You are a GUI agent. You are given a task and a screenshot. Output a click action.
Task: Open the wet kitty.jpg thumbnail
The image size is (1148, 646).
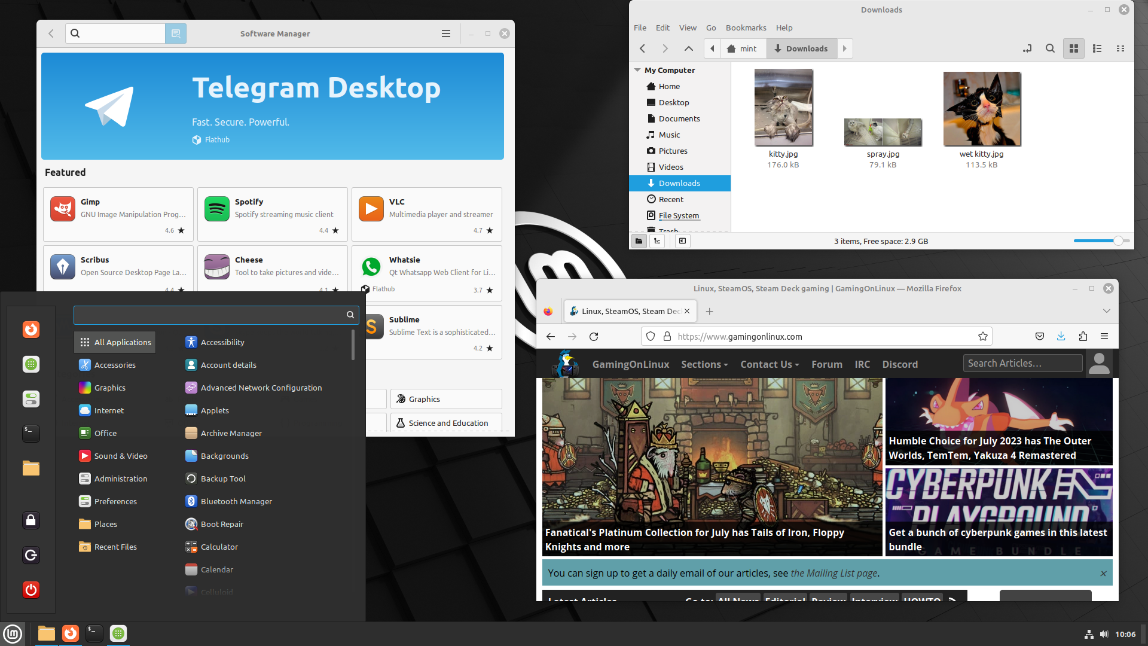point(981,108)
